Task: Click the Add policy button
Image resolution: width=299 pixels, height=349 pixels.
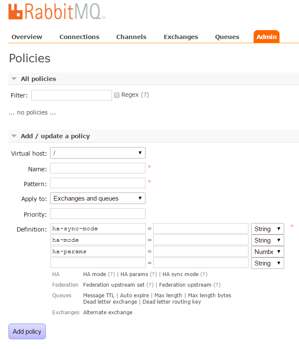Action: [x=27, y=332]
